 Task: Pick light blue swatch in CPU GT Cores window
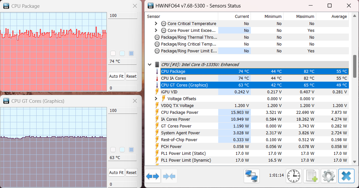tap(122, 150)
